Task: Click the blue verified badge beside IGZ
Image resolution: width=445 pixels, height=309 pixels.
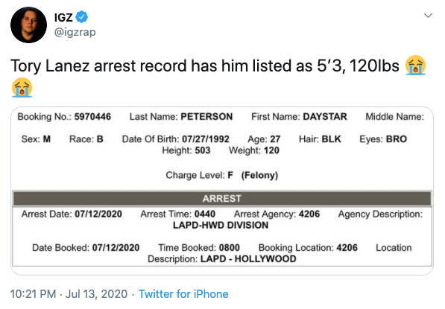Action: click(x=82, y=17)
